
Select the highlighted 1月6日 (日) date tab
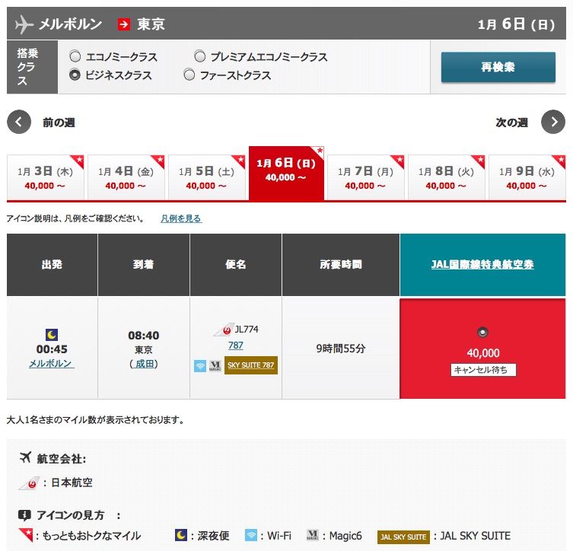(286, 174)
